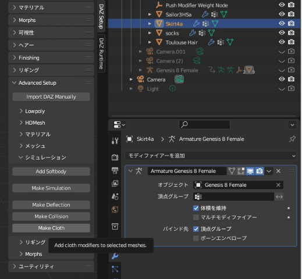Toggle modifier display in viewport
This screenshot has width=302, height=279.
click(250, 171)
